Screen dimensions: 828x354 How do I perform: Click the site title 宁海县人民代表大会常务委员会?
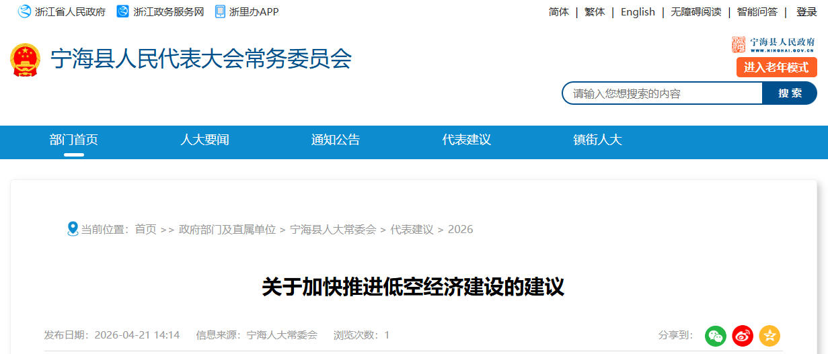pyautogui.click(x=202, y=59)
